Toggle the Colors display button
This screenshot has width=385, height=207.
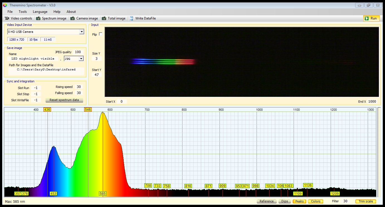[316, 201]
